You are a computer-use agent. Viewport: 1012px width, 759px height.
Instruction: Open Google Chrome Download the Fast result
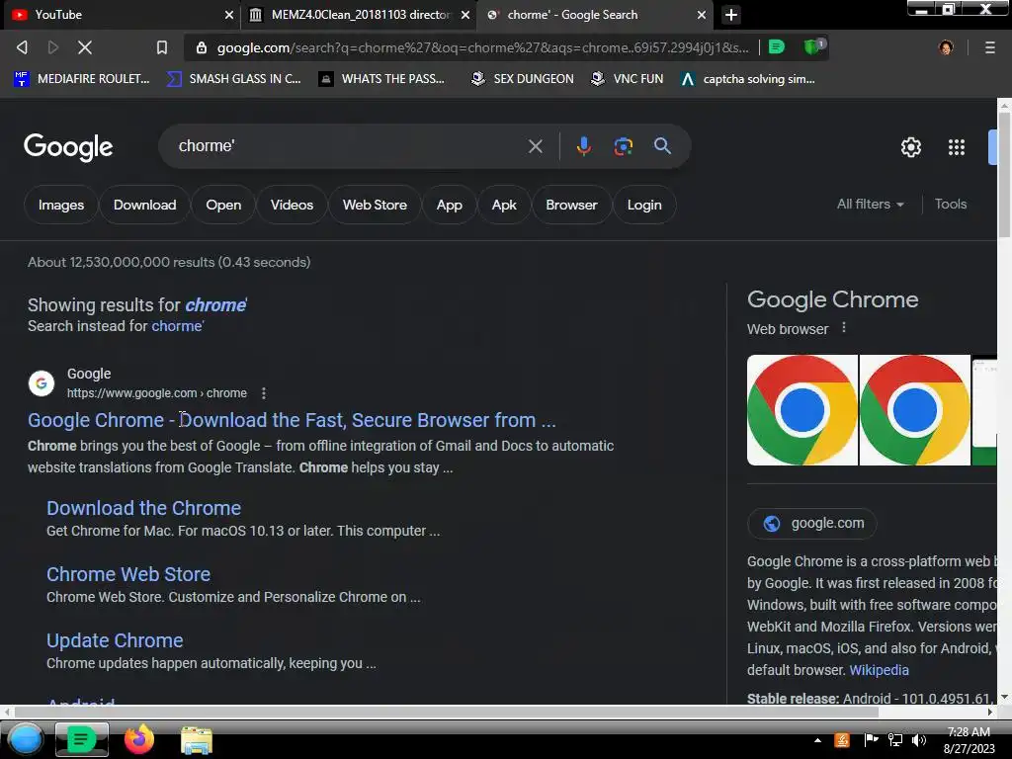(x=292, y=420)
